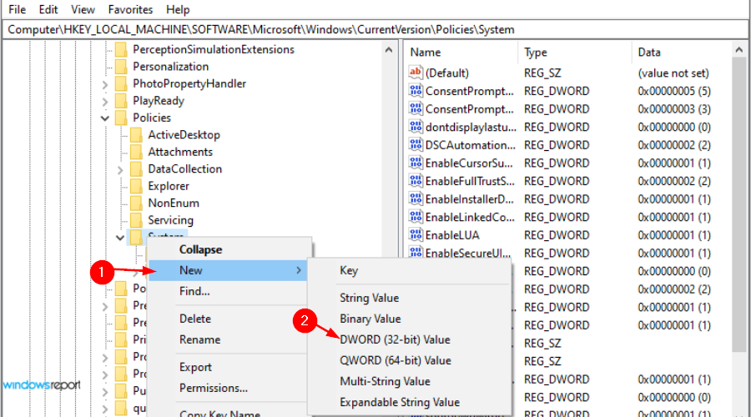This screenshot has height=417, width=751.
Task: Click the tree pane scroll up arrow
Action: click(388, 50)
